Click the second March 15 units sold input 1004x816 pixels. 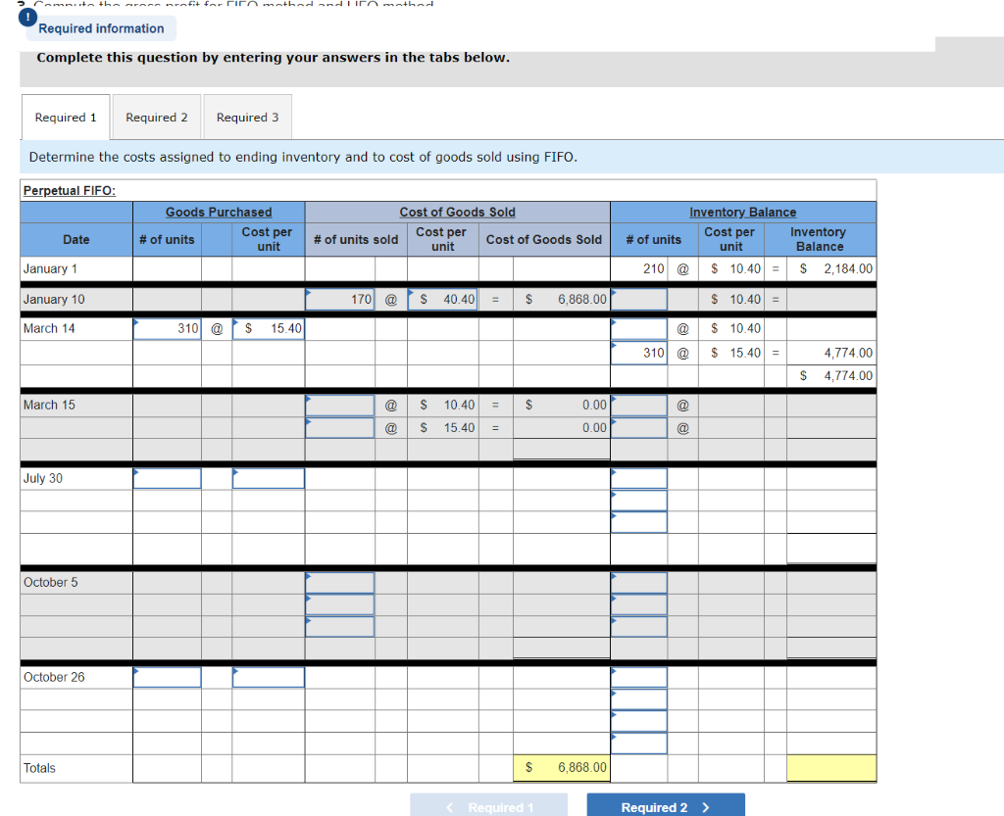339,427
